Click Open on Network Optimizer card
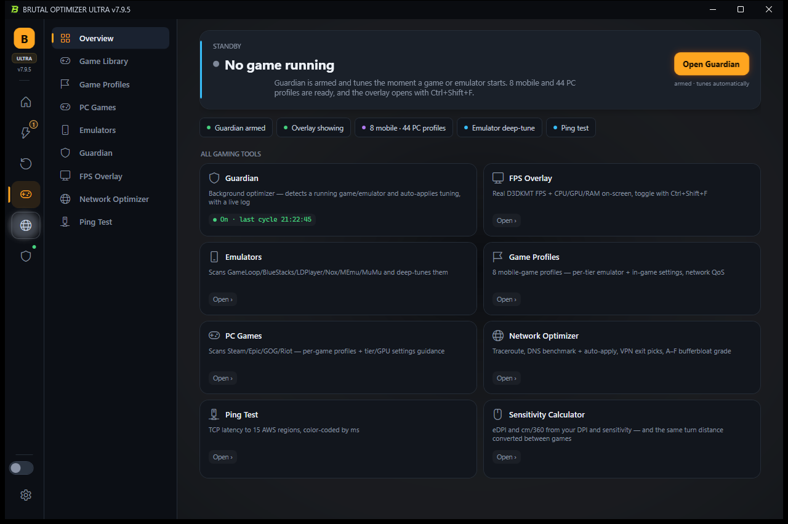This screenshot has width=788, height=524. tap(507, 378)
